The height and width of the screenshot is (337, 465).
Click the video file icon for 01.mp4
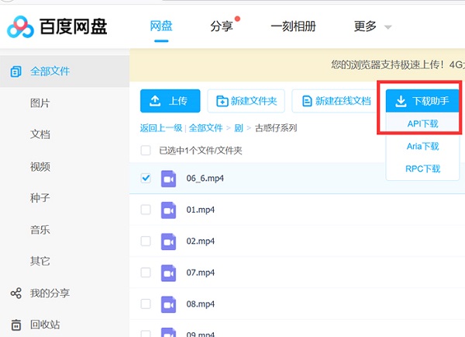click(x=169, y=210)
